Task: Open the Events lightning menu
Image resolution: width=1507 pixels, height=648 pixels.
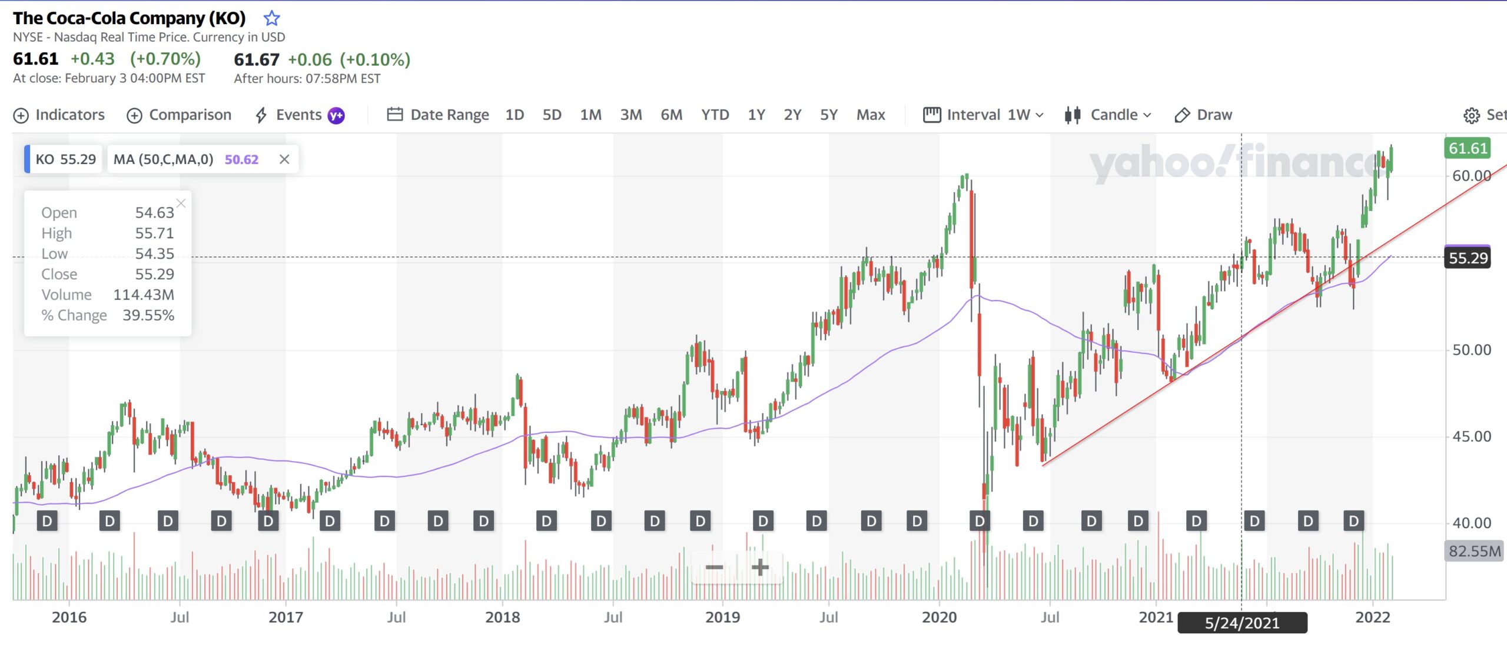Action: tap(289, 115)
